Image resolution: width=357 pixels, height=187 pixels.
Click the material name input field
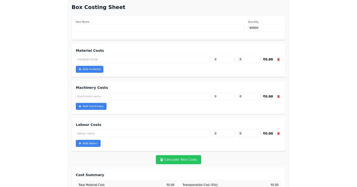[143, 59]
